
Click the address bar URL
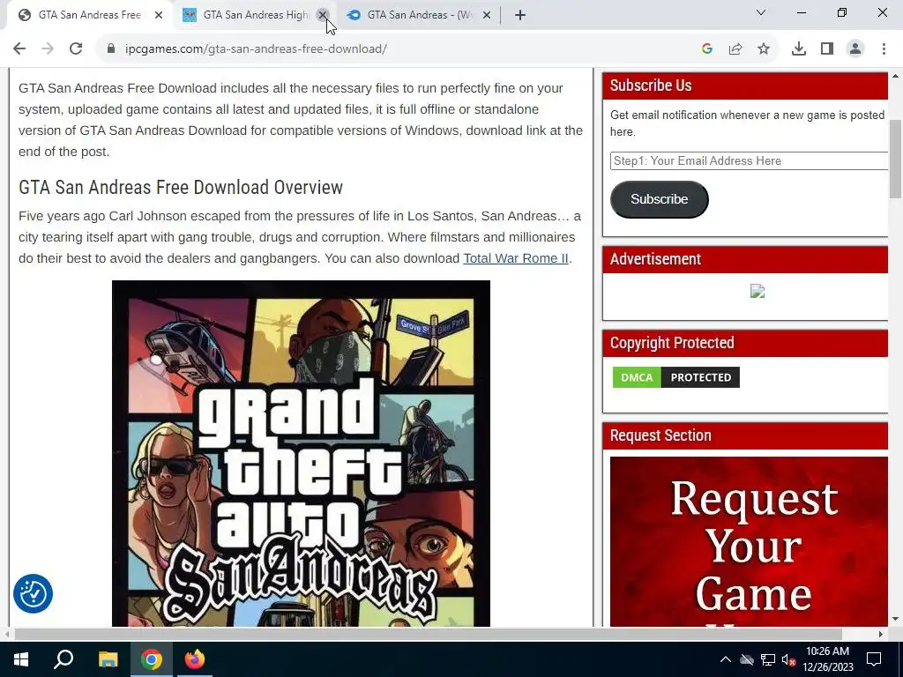pos(256,49)
